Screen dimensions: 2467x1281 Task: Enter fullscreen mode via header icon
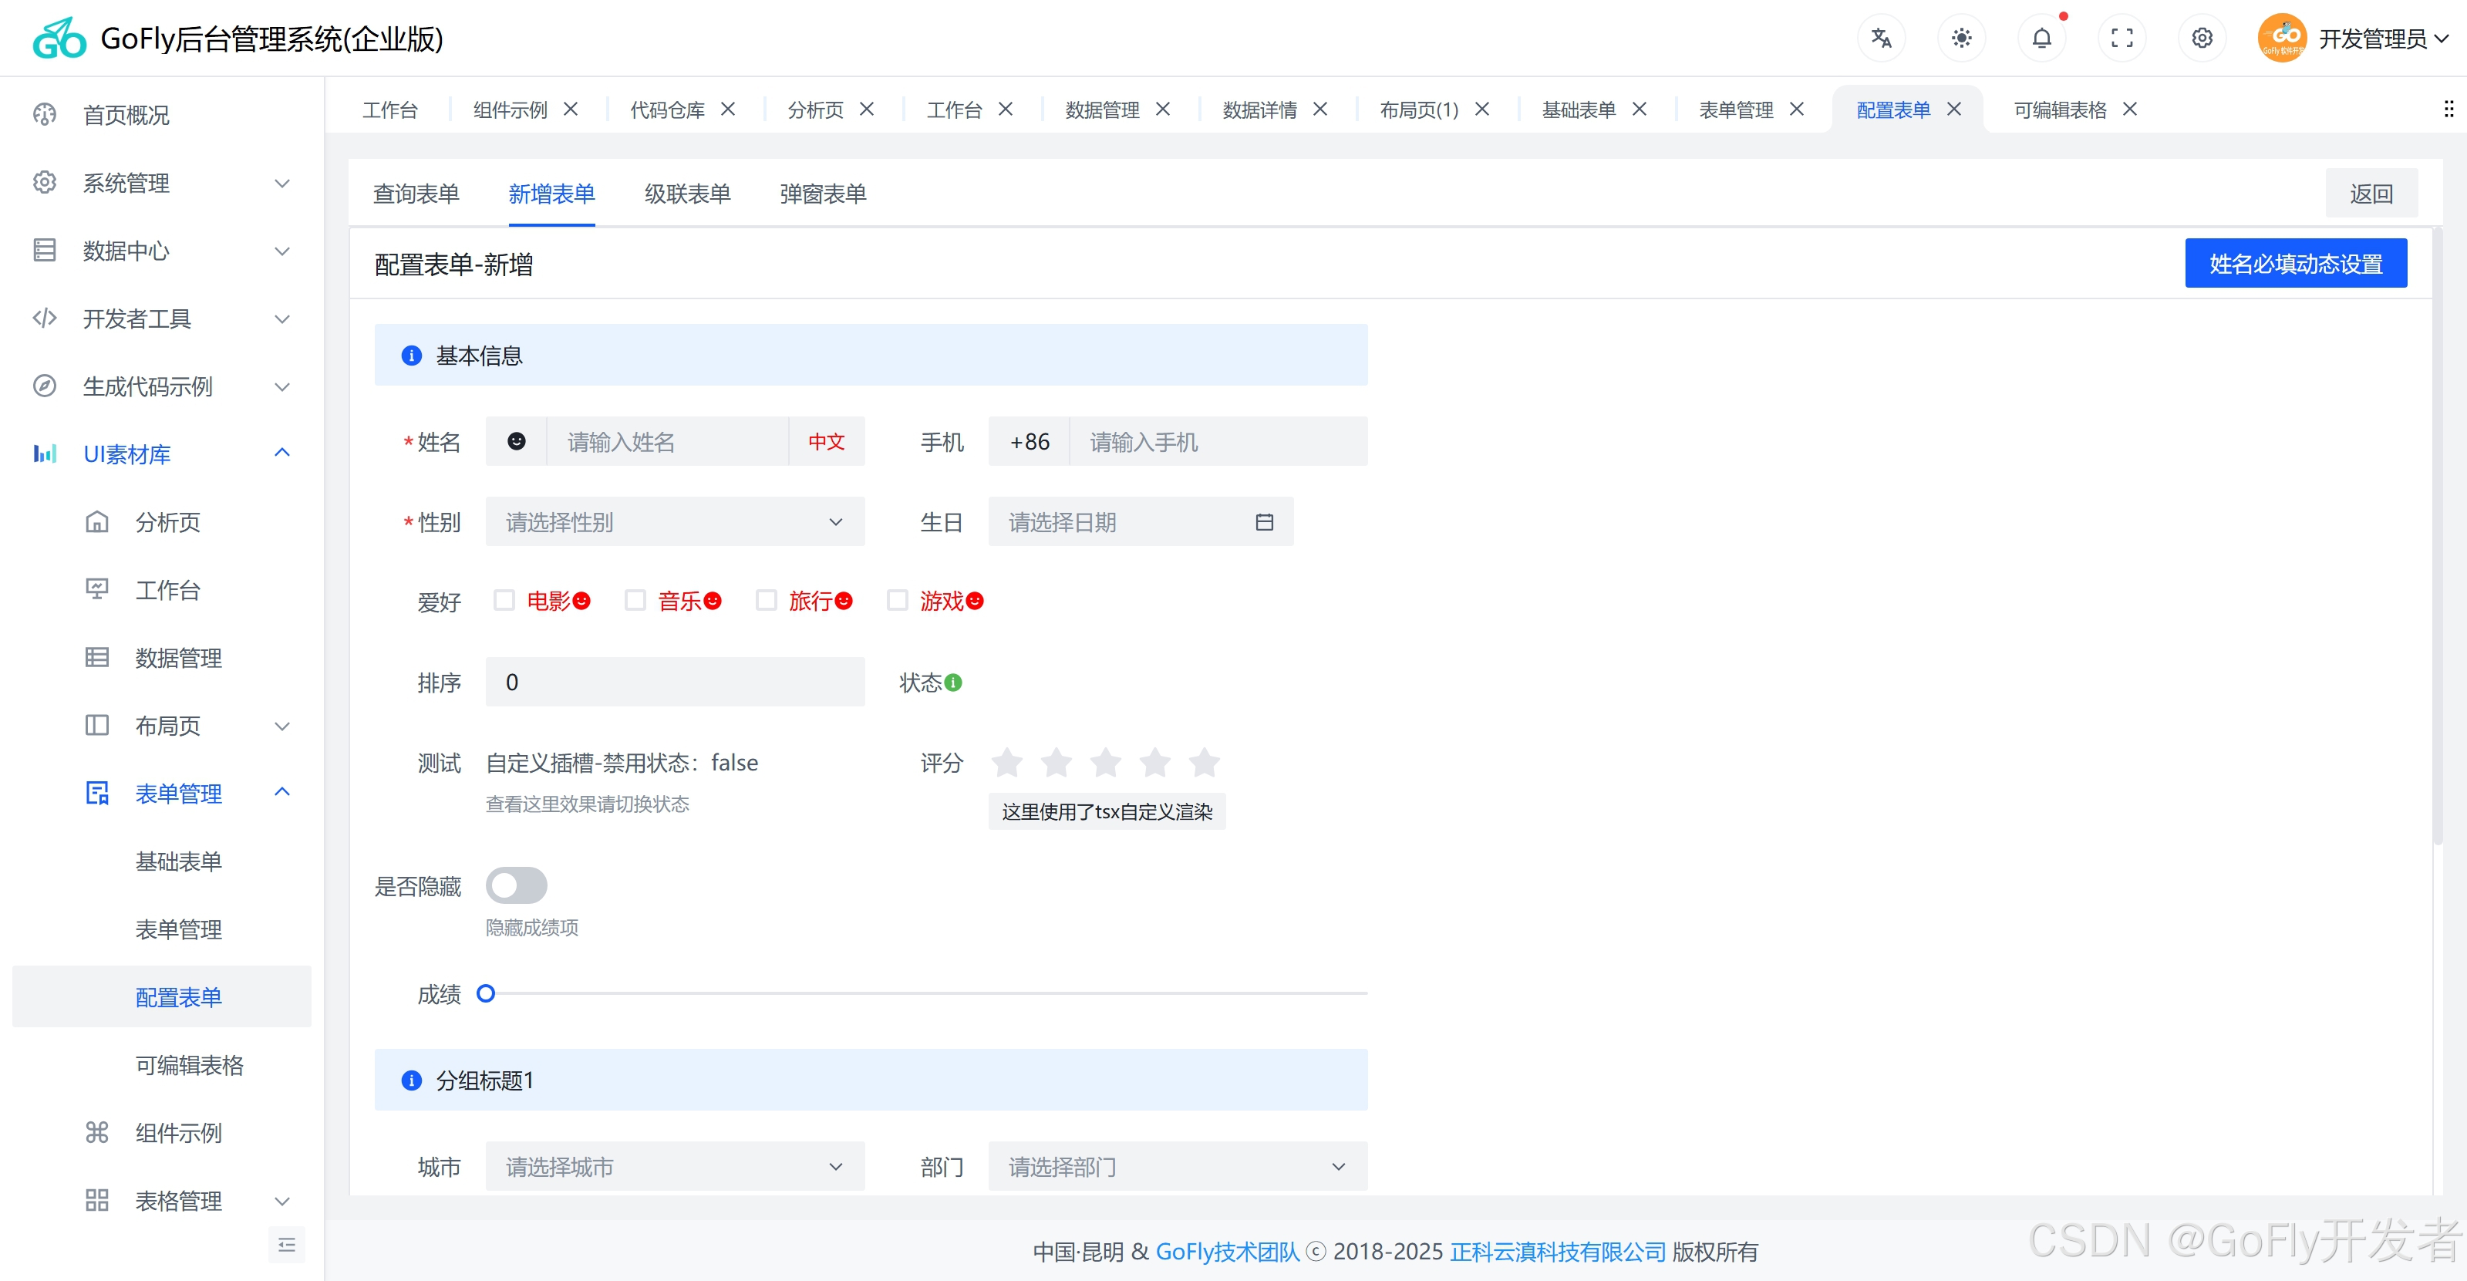(x=2122, y=39)
